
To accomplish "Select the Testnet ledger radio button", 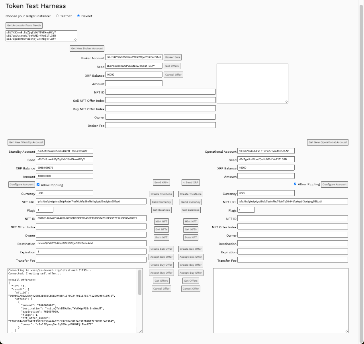I will click(x=57, y=16).
